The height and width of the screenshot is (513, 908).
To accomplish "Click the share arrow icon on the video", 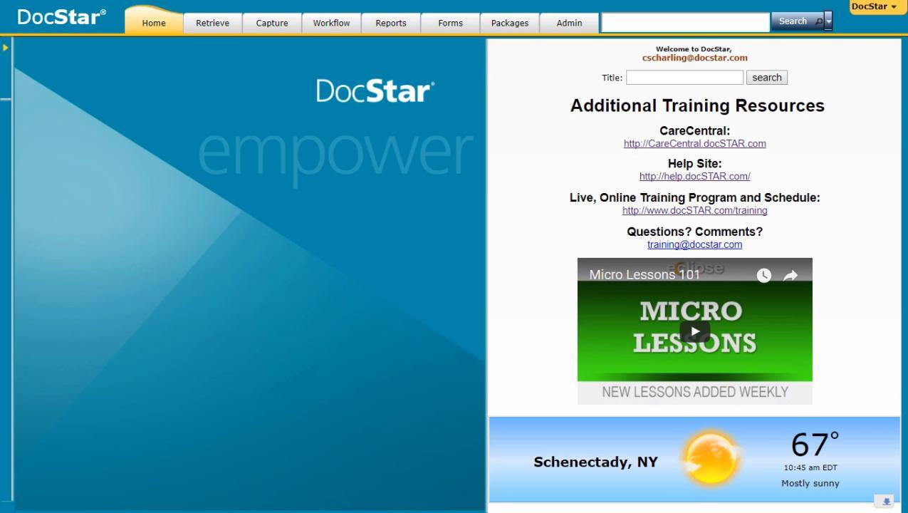I will pyautogui.click(x=790, y=276).
